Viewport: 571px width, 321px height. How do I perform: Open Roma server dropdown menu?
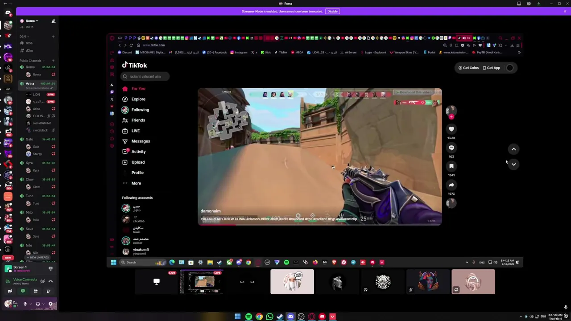coord(32,21)
